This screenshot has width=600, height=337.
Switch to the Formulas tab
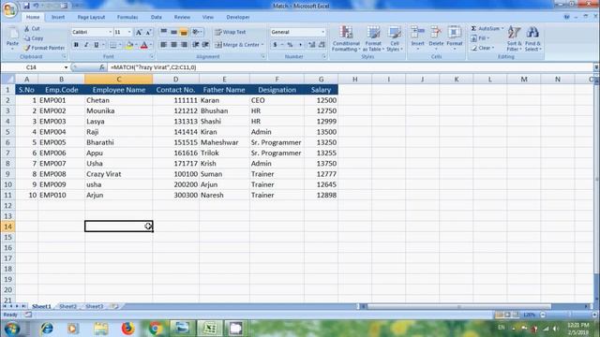127,17
